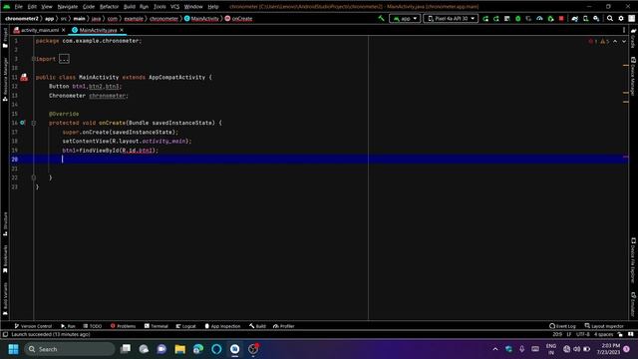Open the Emulator tool window

pos(633,304)
